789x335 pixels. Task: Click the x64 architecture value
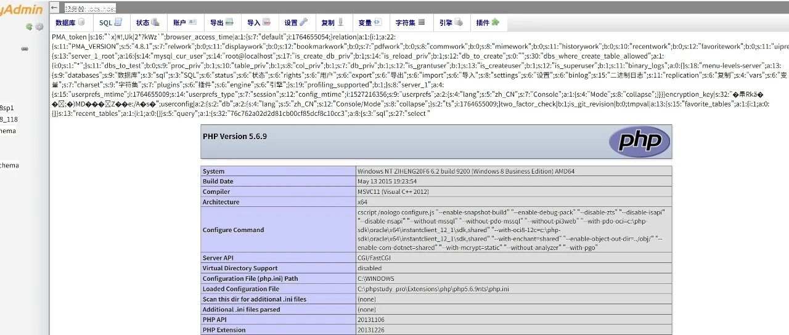click(362, 202)
